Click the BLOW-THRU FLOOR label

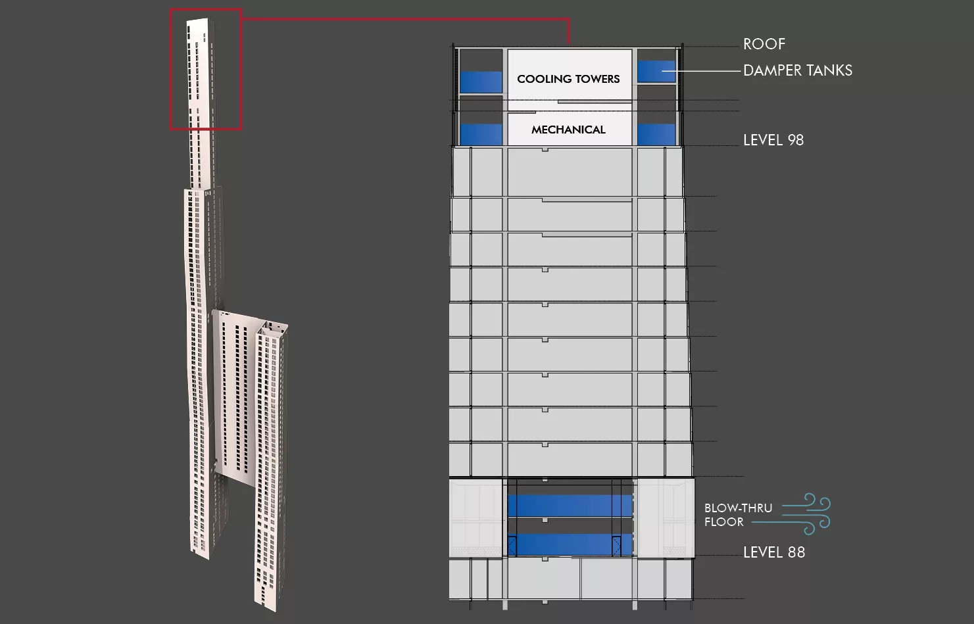738,515
